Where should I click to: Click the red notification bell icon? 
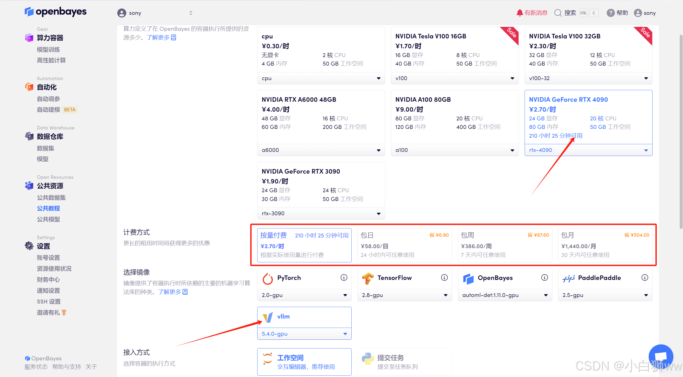pyautogui.click(x=519, y=13)
